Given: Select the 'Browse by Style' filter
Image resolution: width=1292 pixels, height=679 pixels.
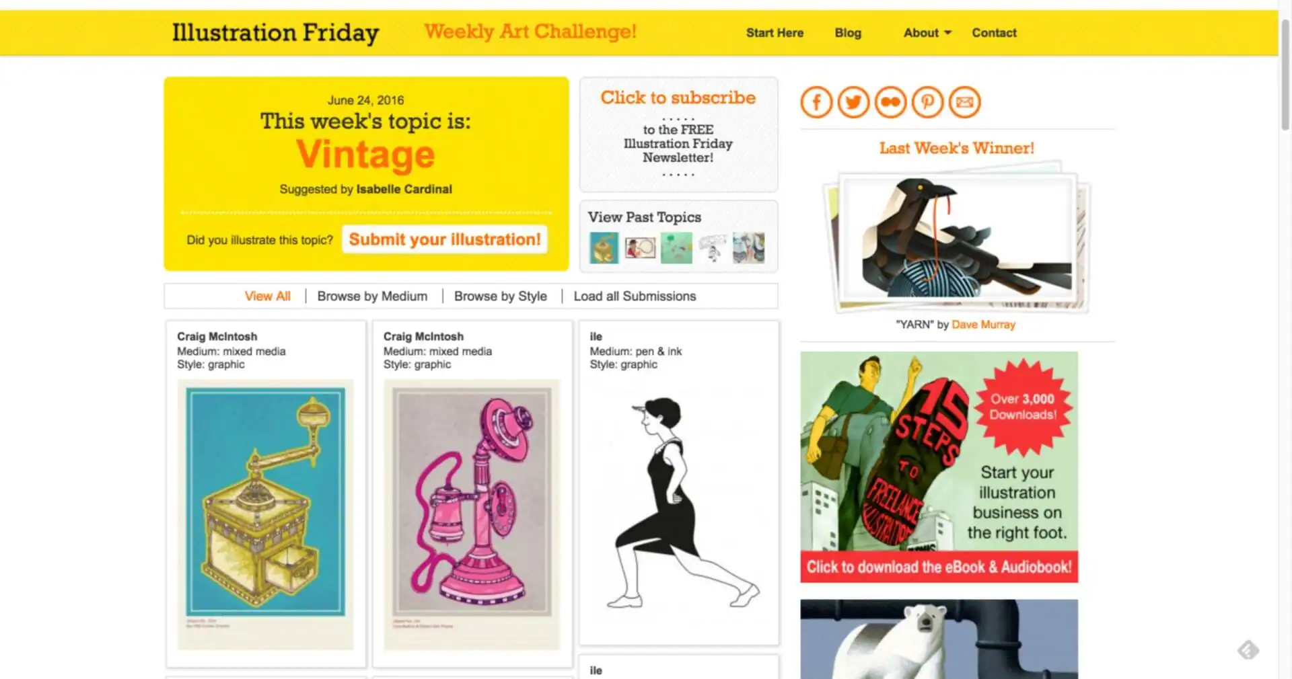Looking at the screenshot, I should [501, 296].
